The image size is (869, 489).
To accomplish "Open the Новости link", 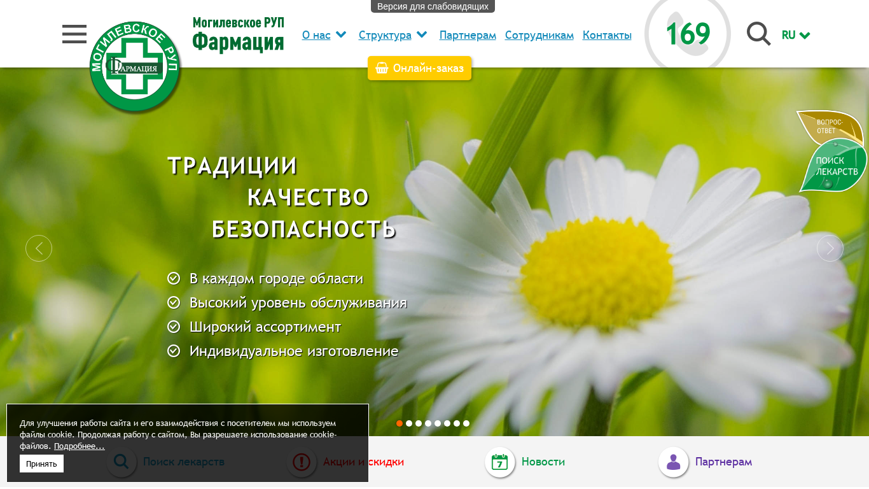I will [x=543, y=462].
